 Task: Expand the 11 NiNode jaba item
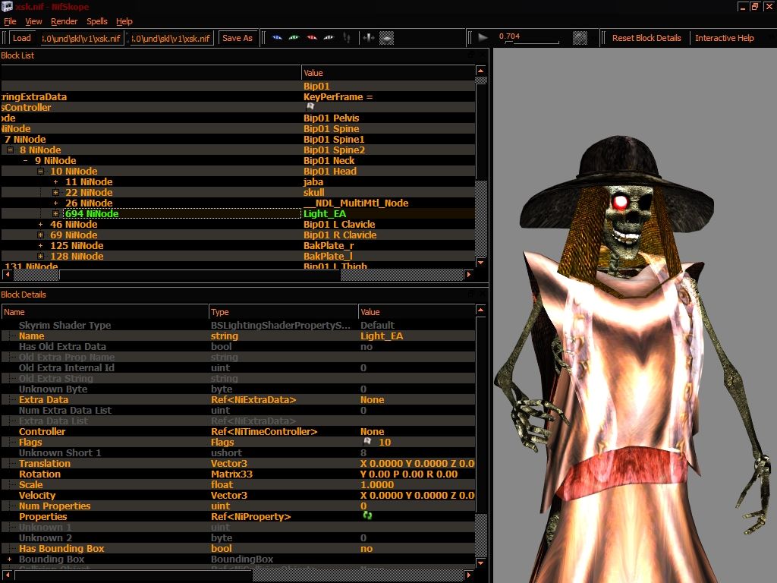point(56,182)
